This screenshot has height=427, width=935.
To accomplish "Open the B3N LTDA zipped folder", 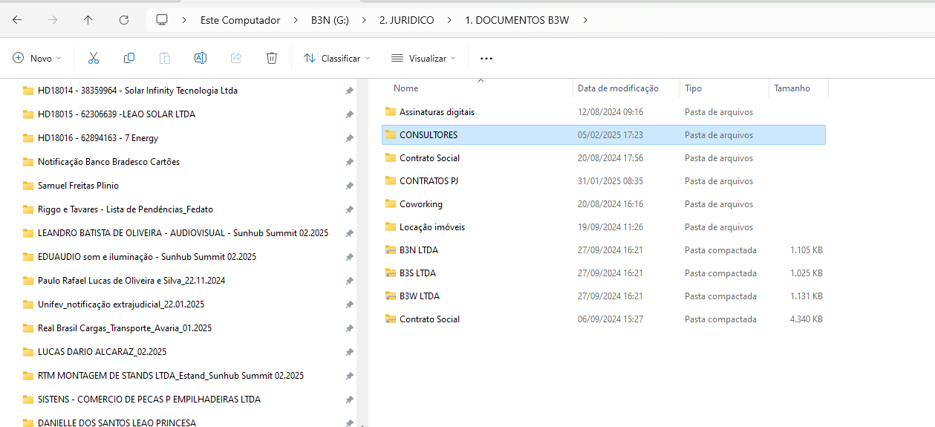I will coord(419,250).
